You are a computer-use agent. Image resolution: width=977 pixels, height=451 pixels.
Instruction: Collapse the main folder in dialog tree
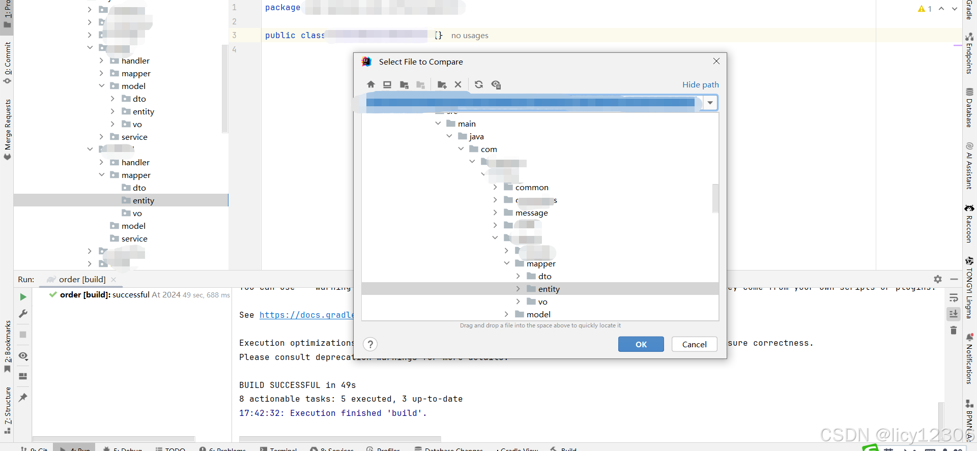438,124
